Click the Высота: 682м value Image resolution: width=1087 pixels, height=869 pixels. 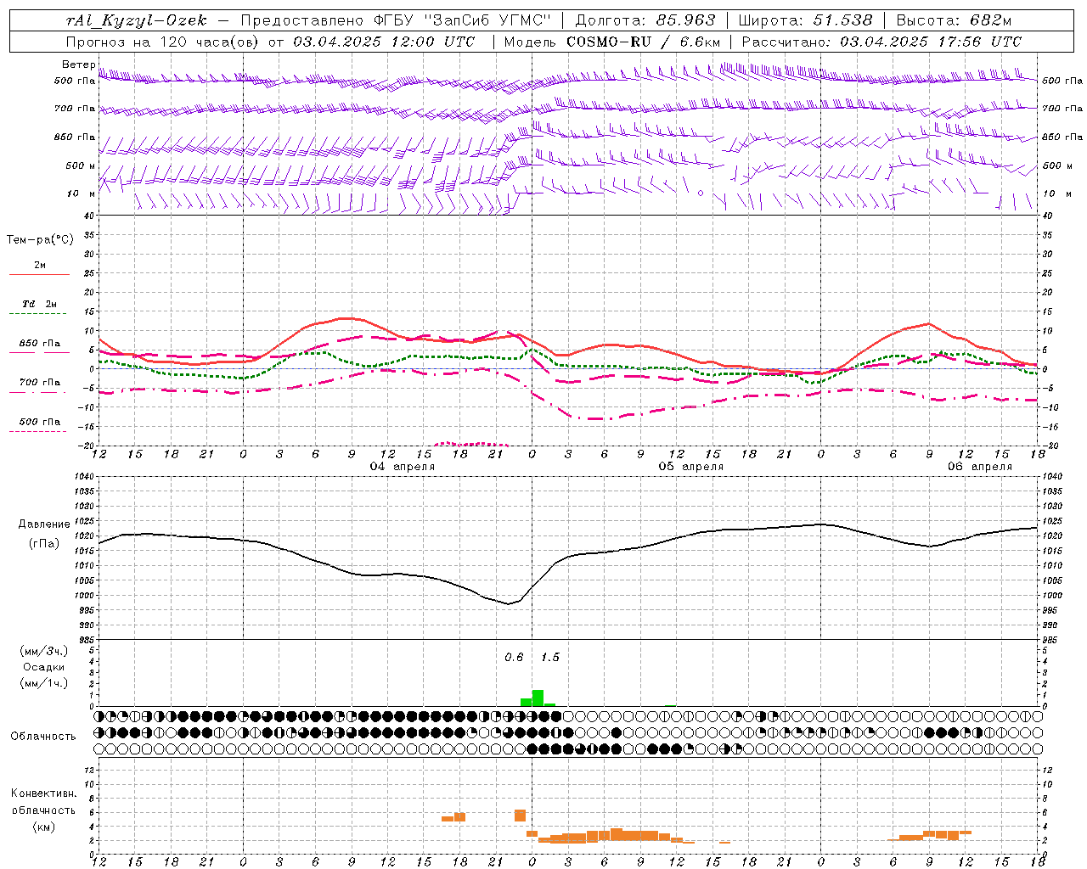(x=954, y=21)
